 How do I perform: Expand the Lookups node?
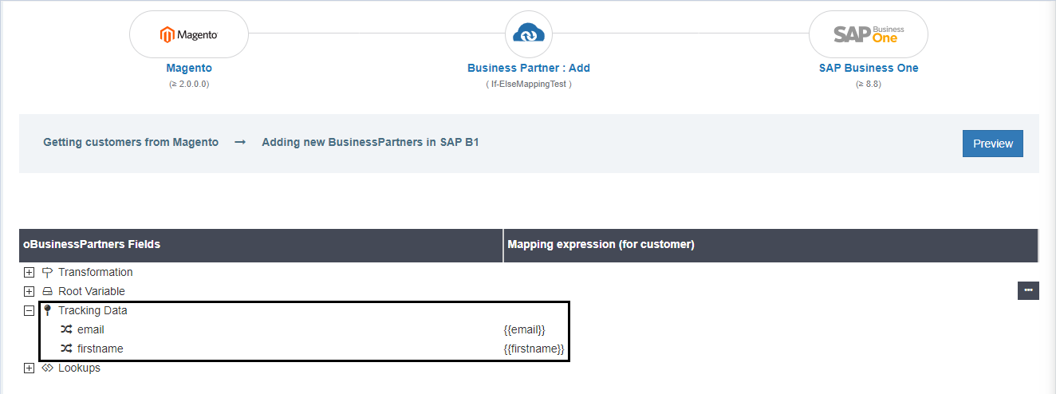click(30, 368)
